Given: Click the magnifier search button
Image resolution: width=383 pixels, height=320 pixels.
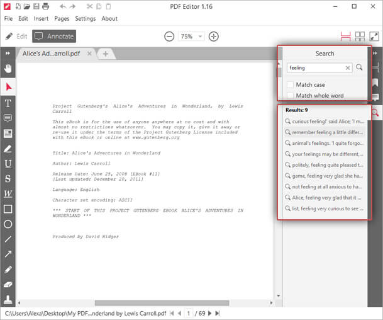Looking at the screenshot, I should [x=360, y=67].
